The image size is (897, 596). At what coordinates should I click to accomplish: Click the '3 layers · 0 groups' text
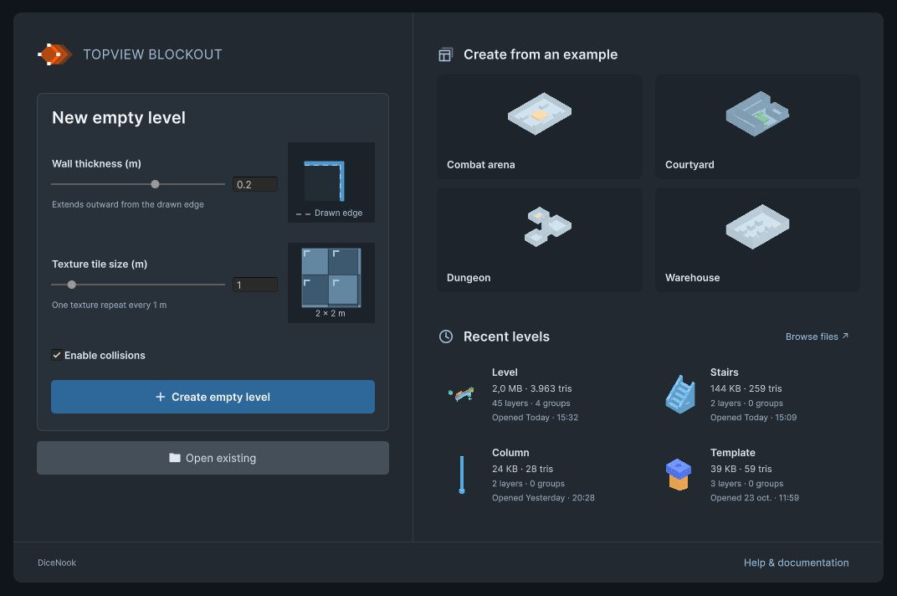[x=747, y=483]
